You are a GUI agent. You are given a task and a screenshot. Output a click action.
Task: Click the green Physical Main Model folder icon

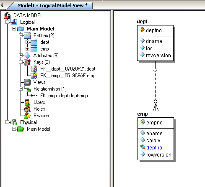click(21, 129)
